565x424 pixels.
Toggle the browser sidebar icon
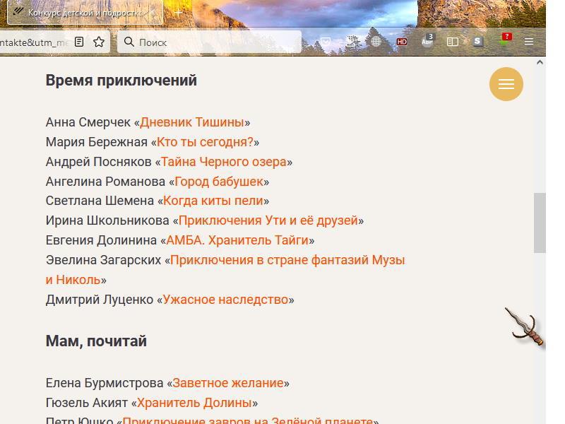click(x=453, y=42)
